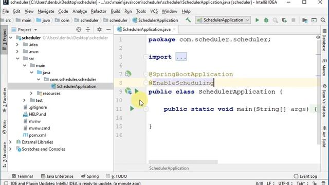Hide the Project panel with minus icon
329x185 pixels.
click(108, 30)
